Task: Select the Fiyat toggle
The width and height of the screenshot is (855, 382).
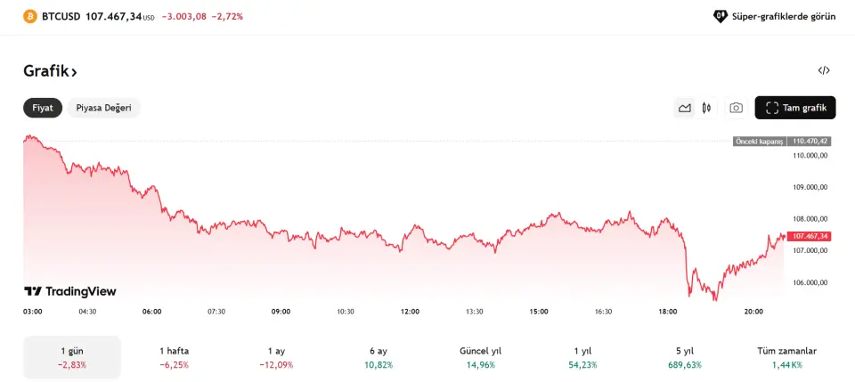Action: (43, 108)
